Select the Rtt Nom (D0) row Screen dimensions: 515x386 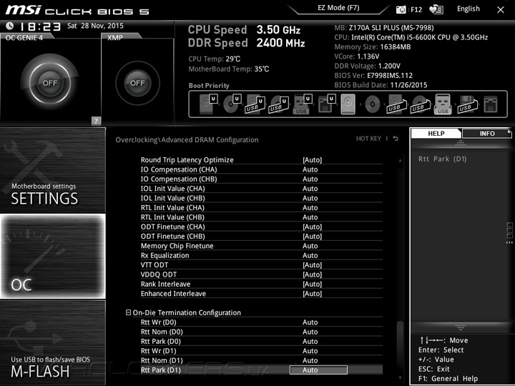(x=262, y=332)
